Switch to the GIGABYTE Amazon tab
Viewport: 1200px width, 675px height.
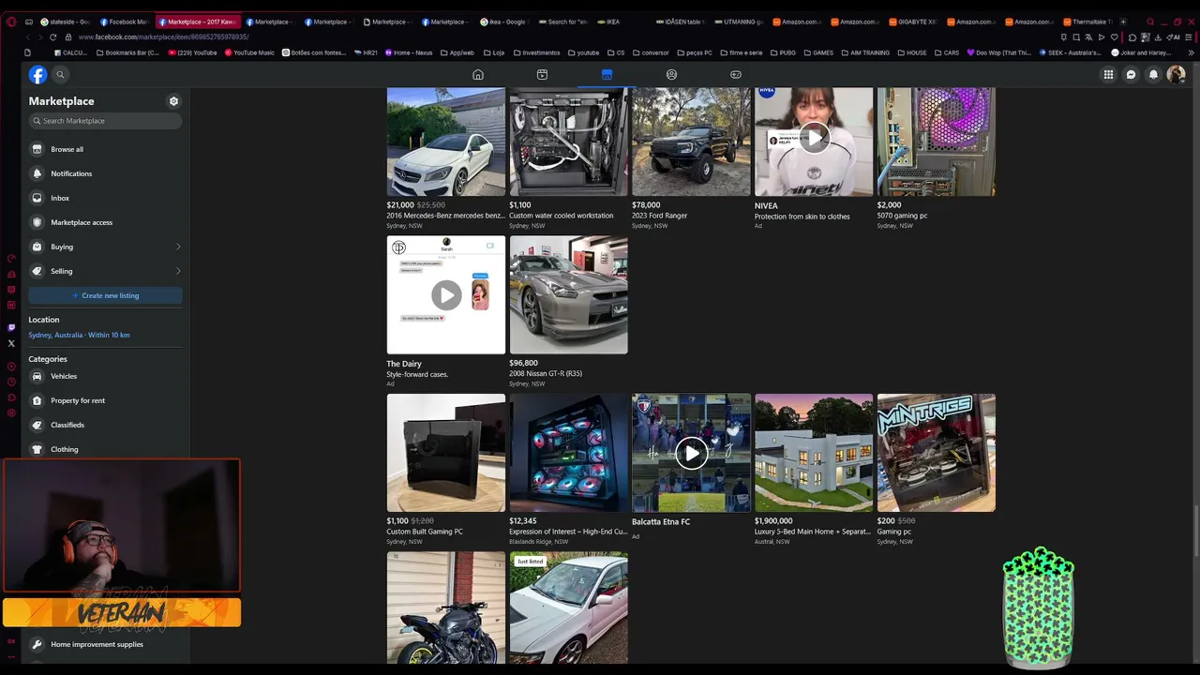[912, 22]
